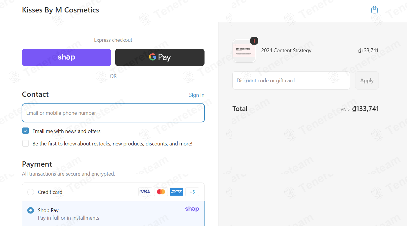Tick the restocks and new products checkbox
This screenshot has width=407, height=226.
click(x=26, y=143)
